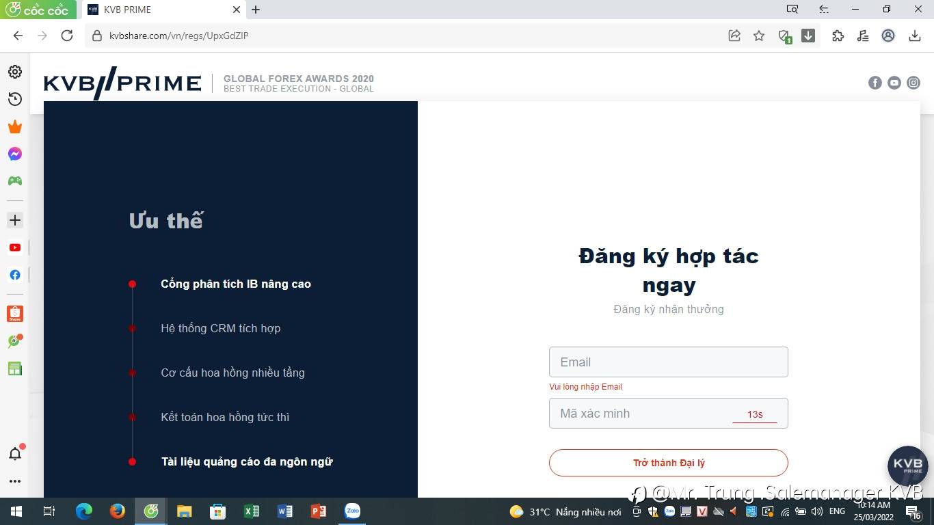Bookmark this page with star icon

[759, 36]
